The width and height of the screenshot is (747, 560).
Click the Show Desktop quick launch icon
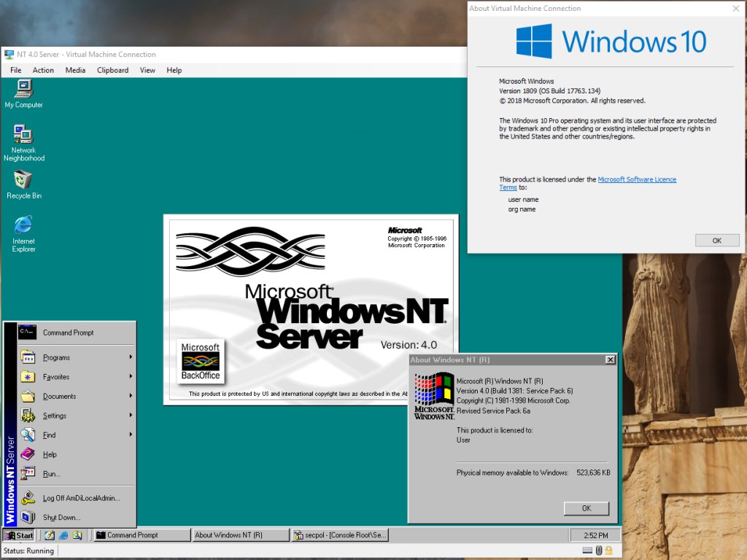[x=50, y=535]
